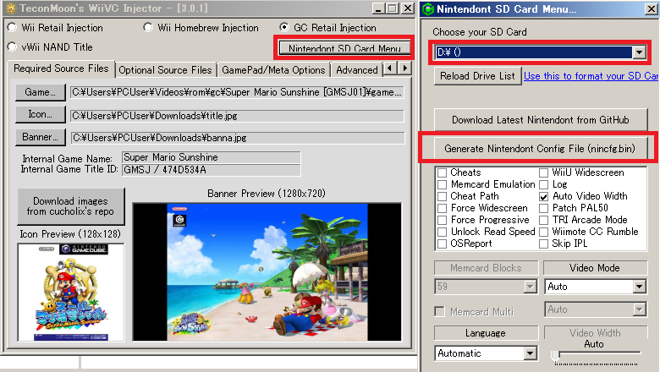Maximize the WiiVC Injector window
This screenshot has height=372, width=660.
point(393,8)
